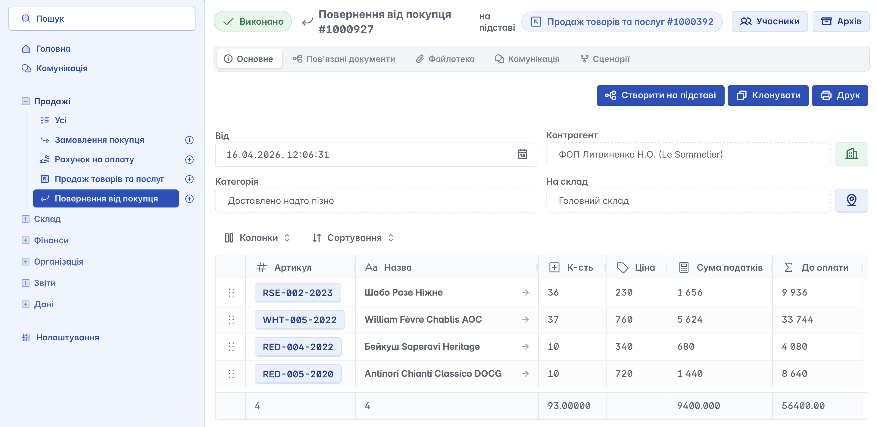This screenshot has height=427, width=877.
Task: Expand the Склад section
Action: 26,219
